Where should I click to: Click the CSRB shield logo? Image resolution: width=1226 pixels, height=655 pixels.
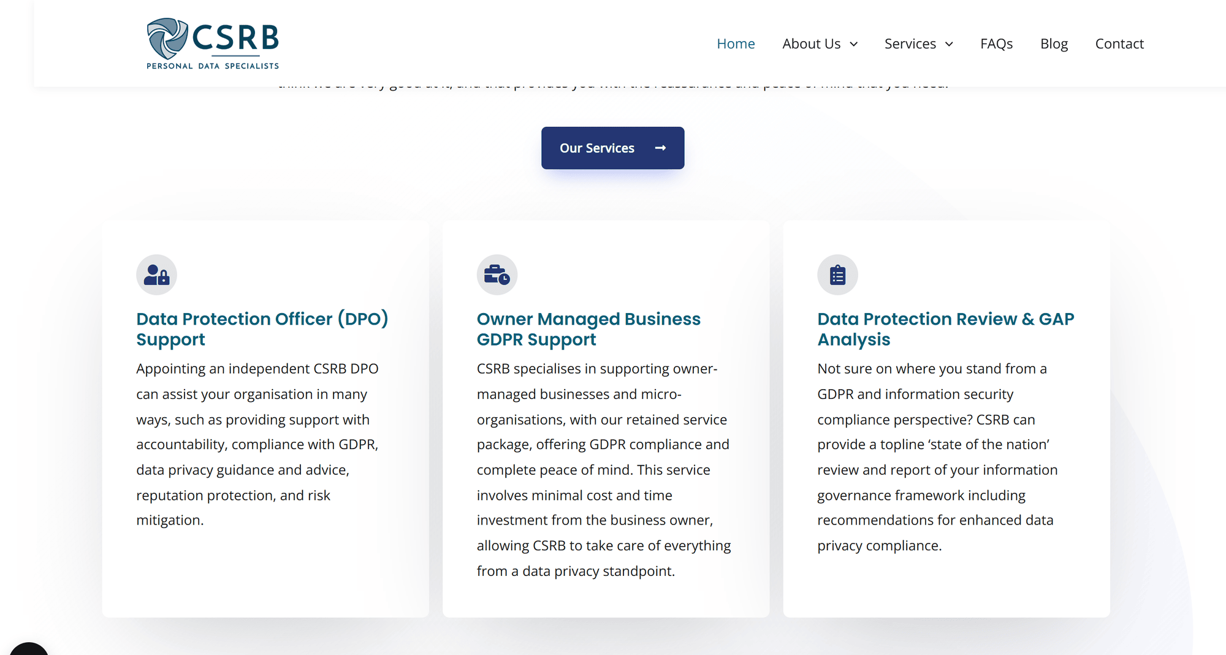click(x=167, y=38)
